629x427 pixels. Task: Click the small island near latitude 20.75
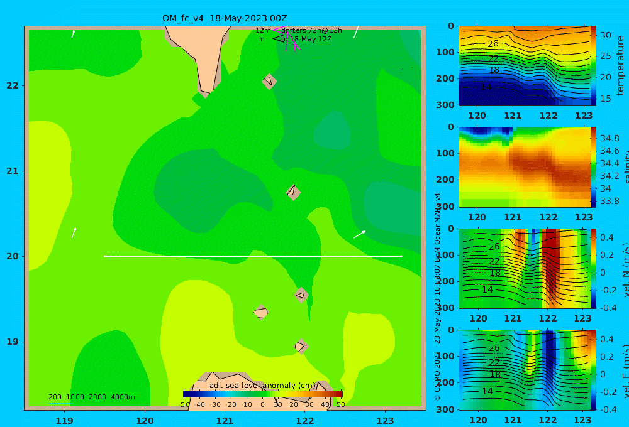pos(293,192)
